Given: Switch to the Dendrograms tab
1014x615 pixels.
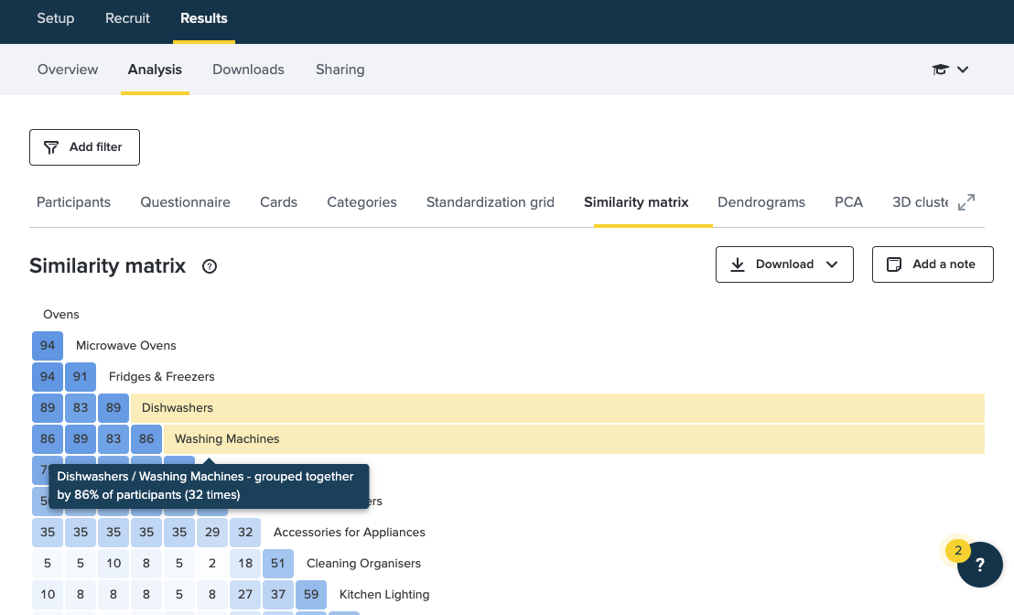Looking at the screenshot, I should 761,202.
